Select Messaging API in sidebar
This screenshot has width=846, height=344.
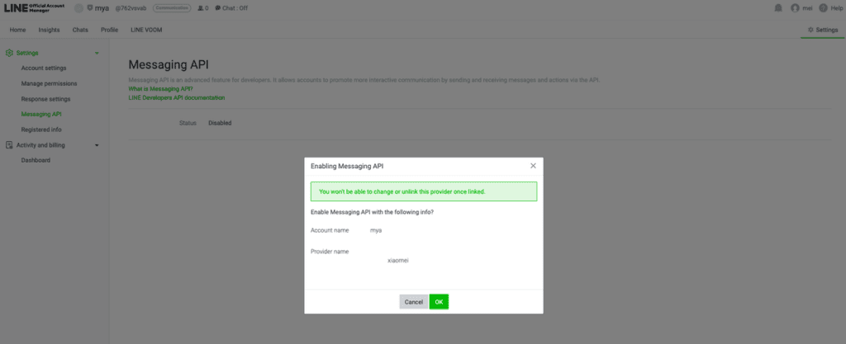[x=41, y=114]
